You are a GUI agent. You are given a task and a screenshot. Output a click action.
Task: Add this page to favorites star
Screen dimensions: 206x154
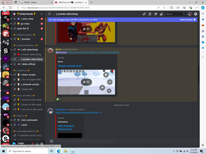pos(164,8)
